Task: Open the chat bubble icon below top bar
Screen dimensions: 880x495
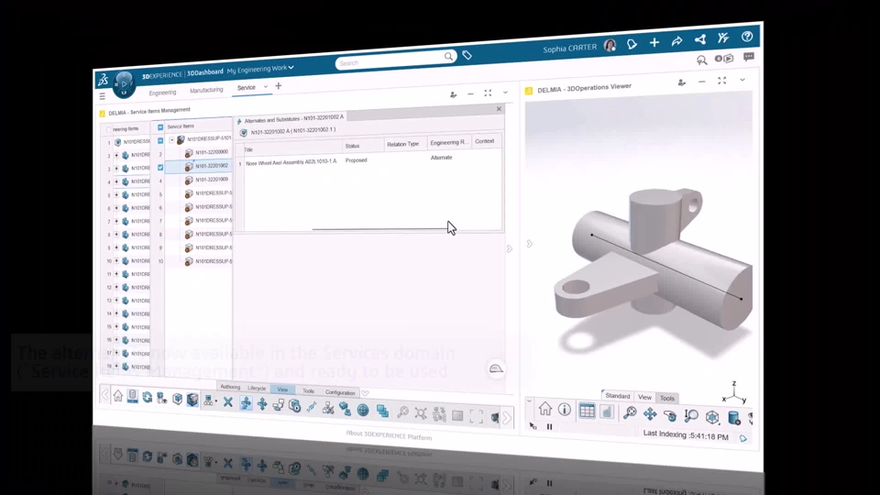Action: [x=749, y=57]
